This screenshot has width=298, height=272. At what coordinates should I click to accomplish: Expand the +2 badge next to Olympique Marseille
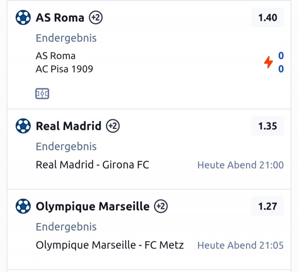[161, 206]
